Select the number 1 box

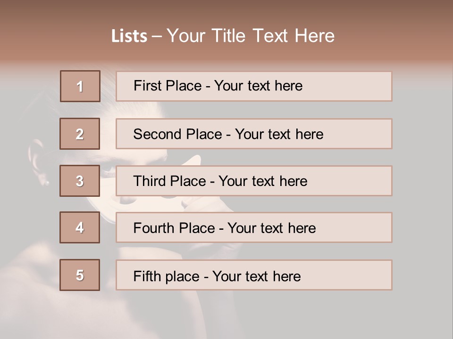coord(80,86)
